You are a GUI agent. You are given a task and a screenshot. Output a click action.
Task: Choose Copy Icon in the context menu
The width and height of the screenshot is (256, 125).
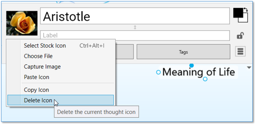pyautogui.click(x=36, y=90)
